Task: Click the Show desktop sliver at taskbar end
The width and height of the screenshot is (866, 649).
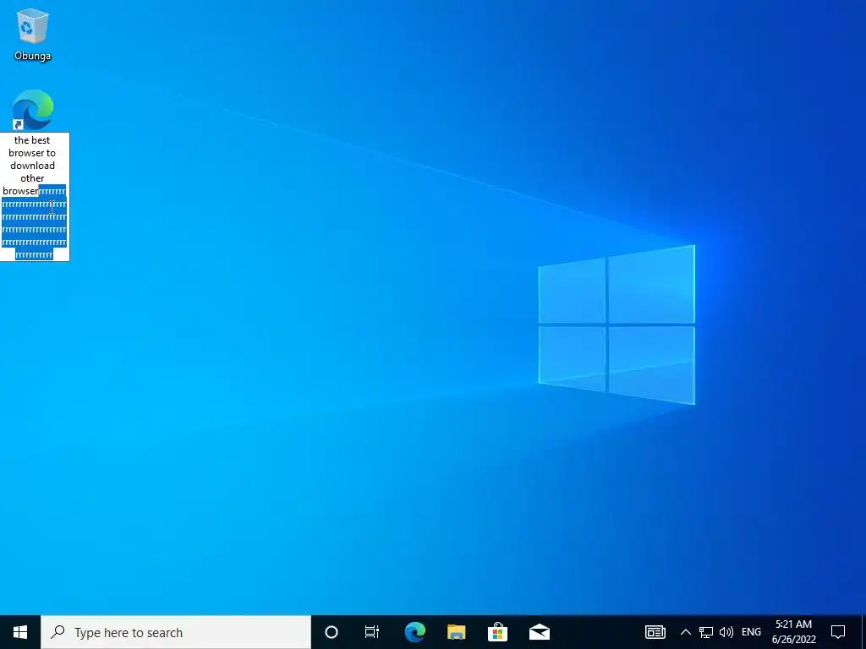Action: coord(863,632)
